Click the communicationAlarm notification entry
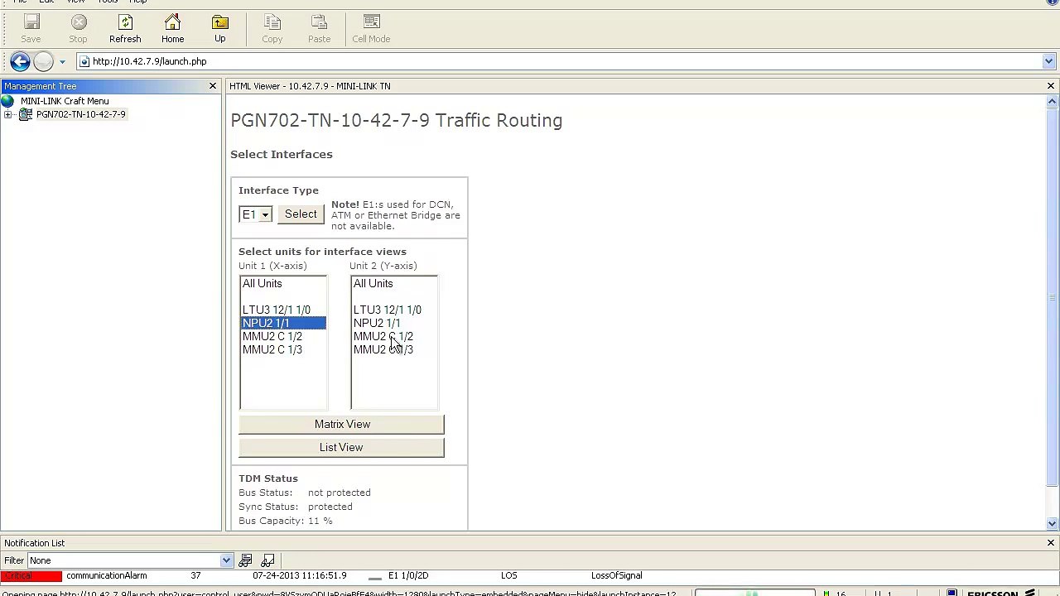 coord(107,575)
